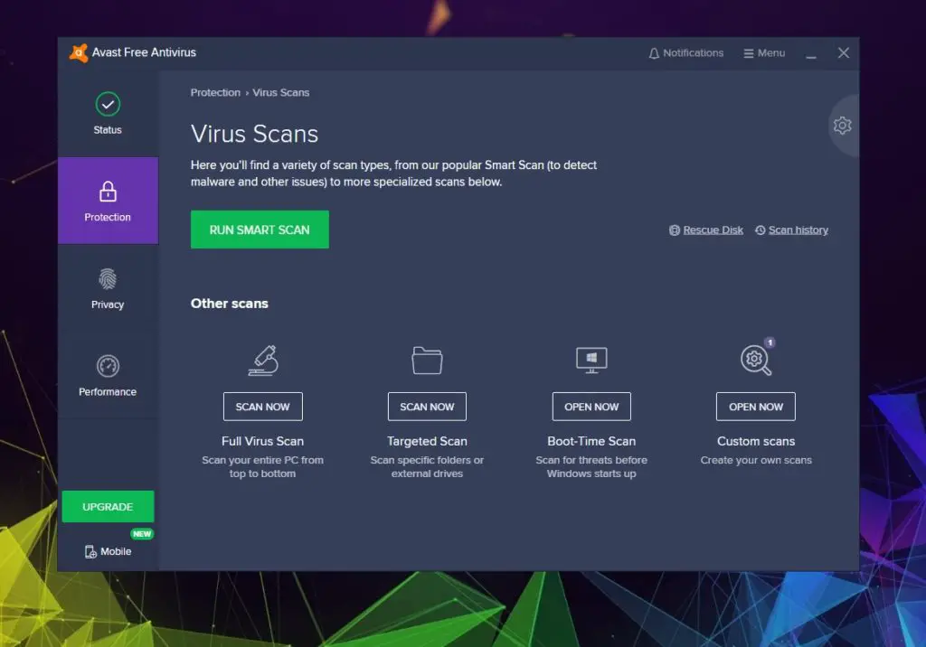
Task: Switch to the Status tab label
Action: (x=108, y=130)
